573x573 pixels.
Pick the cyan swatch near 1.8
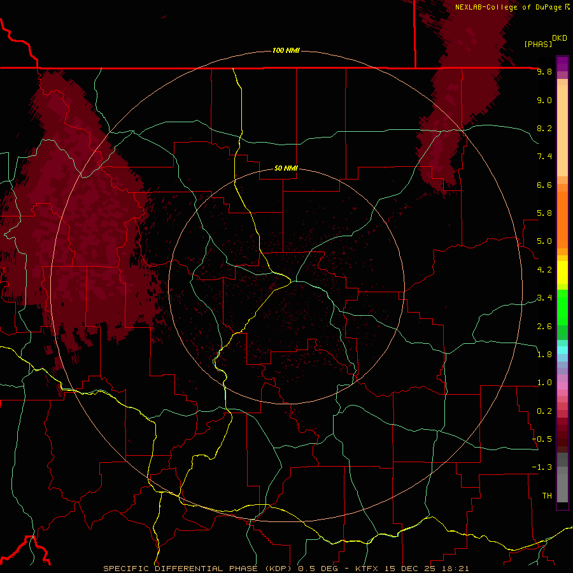[562, 350]
